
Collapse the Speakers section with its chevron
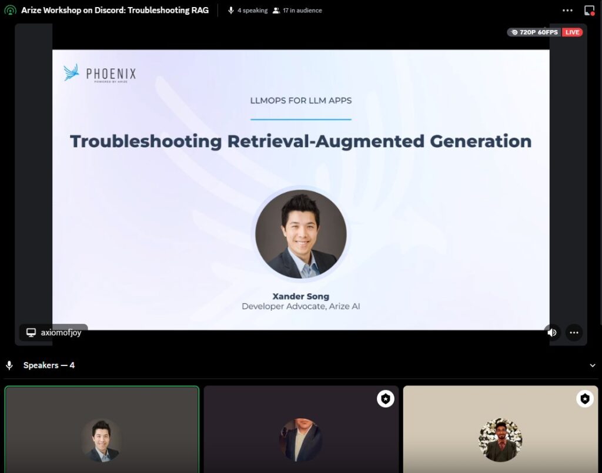click(593, 365)
